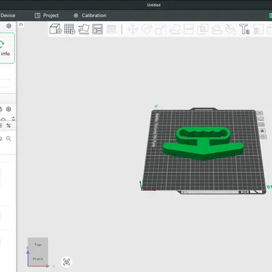
Task: Click the Arrange all objects icon
Action: click(97, 29)
